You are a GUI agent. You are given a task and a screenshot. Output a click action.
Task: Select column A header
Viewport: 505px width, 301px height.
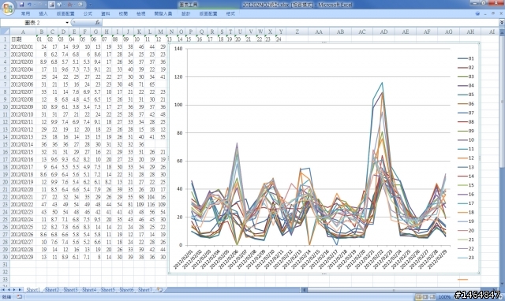(x=23, y=32)
